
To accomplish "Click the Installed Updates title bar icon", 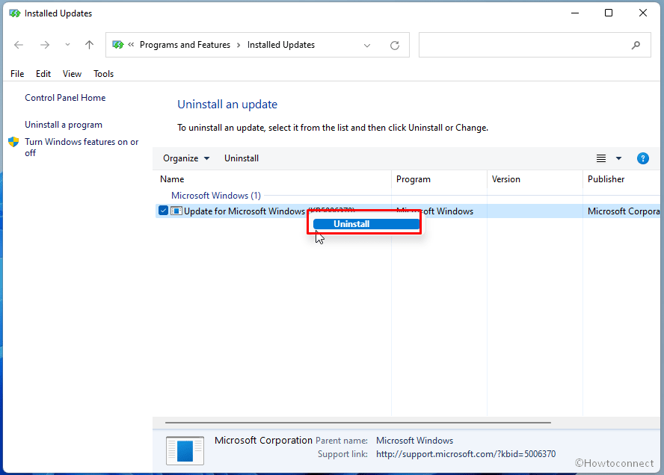I will [x=15, y=13].
